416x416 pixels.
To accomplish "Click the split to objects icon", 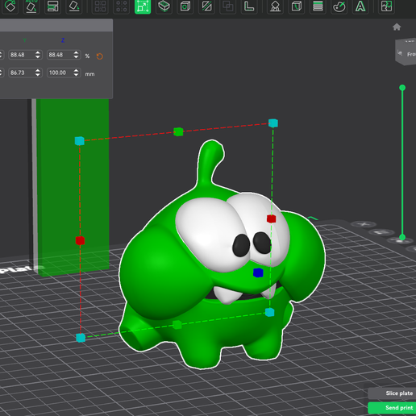I will pyautogui.click(x=100, y=6).
